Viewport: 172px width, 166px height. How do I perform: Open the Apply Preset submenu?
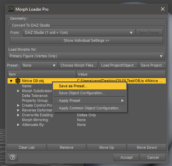click(89, 100)
